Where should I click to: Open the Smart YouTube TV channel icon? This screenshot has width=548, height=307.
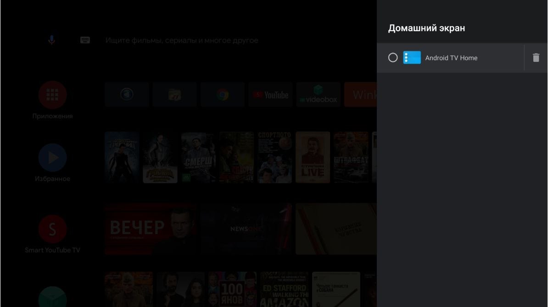(x=52, y=229)
